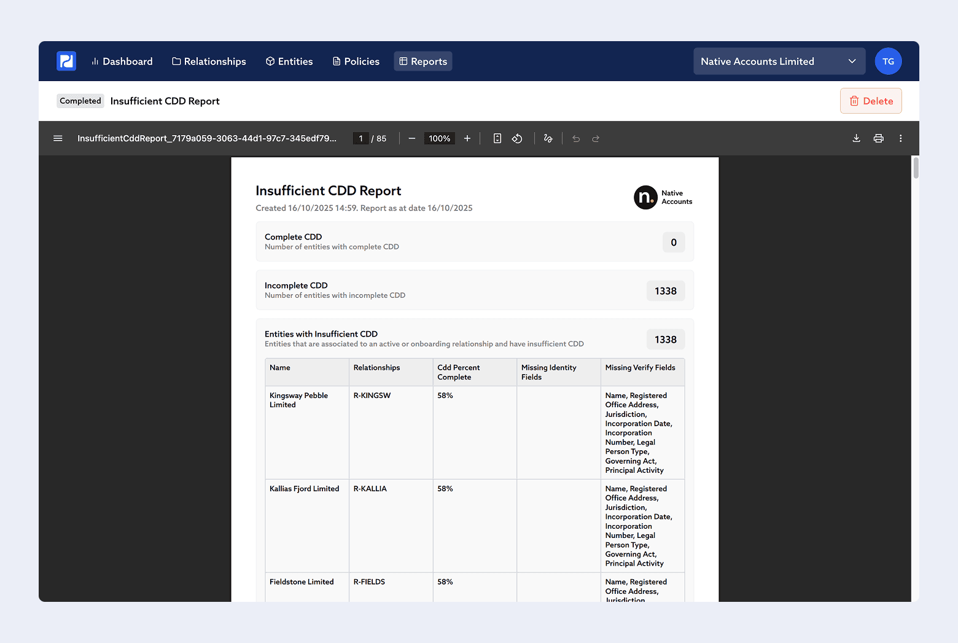This screenshot has width=958, height=643.
Task: Click the Completed status badge
Action: [80, 101]
